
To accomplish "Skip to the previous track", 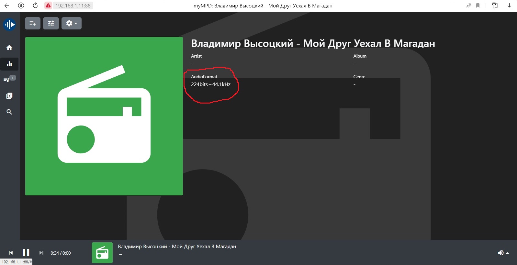I will click(x=11, y=253).
